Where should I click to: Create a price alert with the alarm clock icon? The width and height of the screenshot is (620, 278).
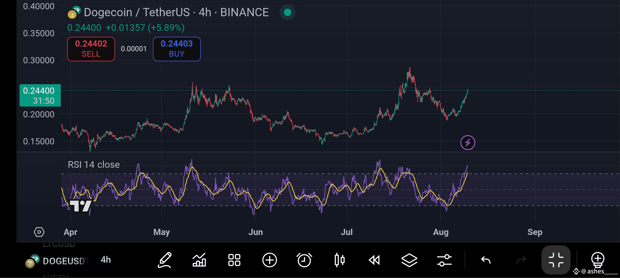(x=304, y=260)
